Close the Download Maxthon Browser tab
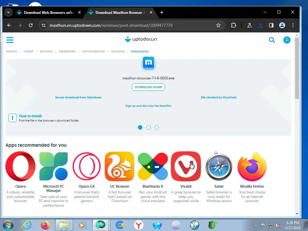This screenshot has width=308, height=231. point(151,12)
